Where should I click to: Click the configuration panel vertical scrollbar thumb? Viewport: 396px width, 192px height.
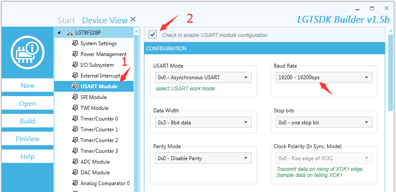390,73
